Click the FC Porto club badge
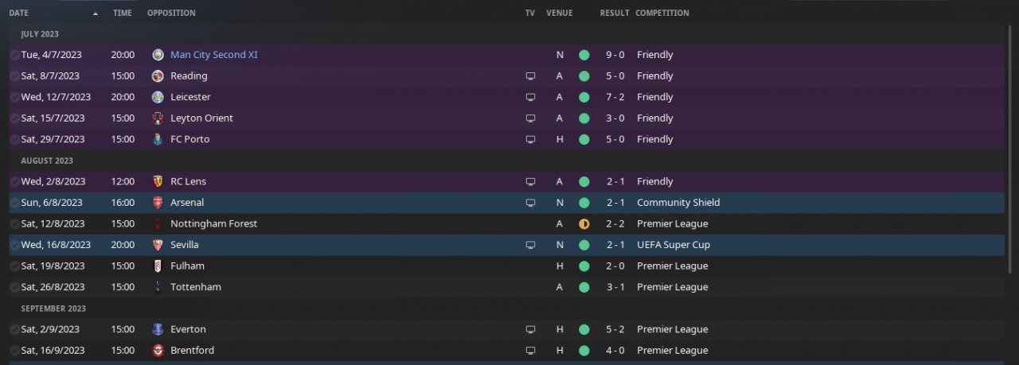 158,139
